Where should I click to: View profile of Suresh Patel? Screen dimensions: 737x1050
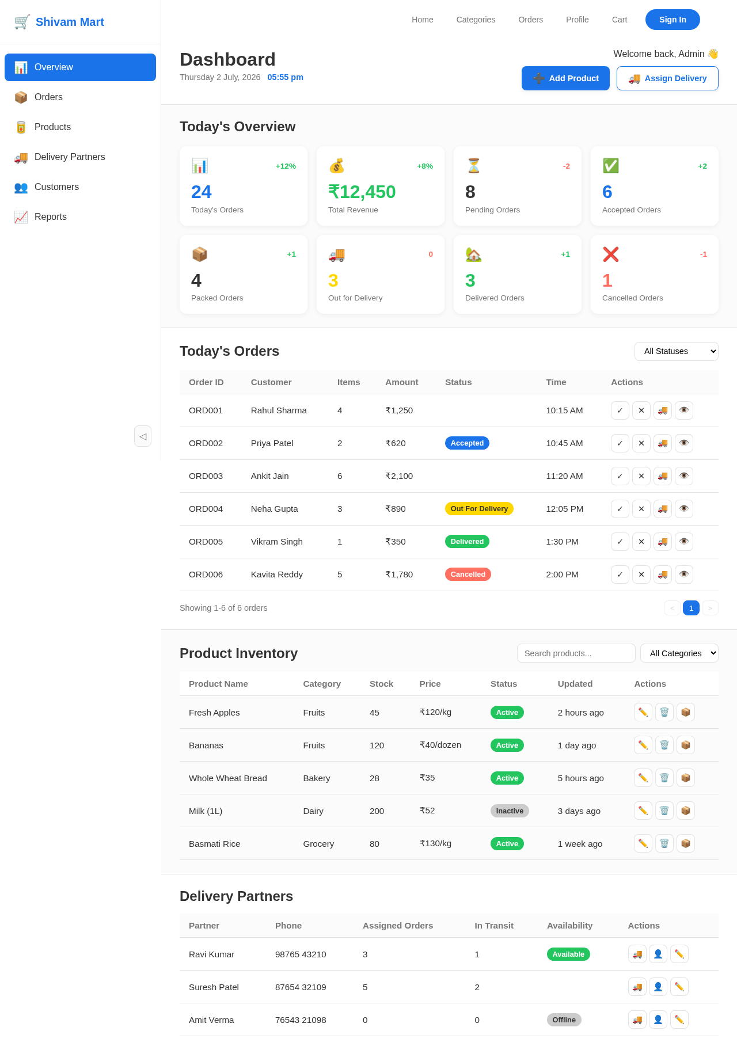coord(658,987)
